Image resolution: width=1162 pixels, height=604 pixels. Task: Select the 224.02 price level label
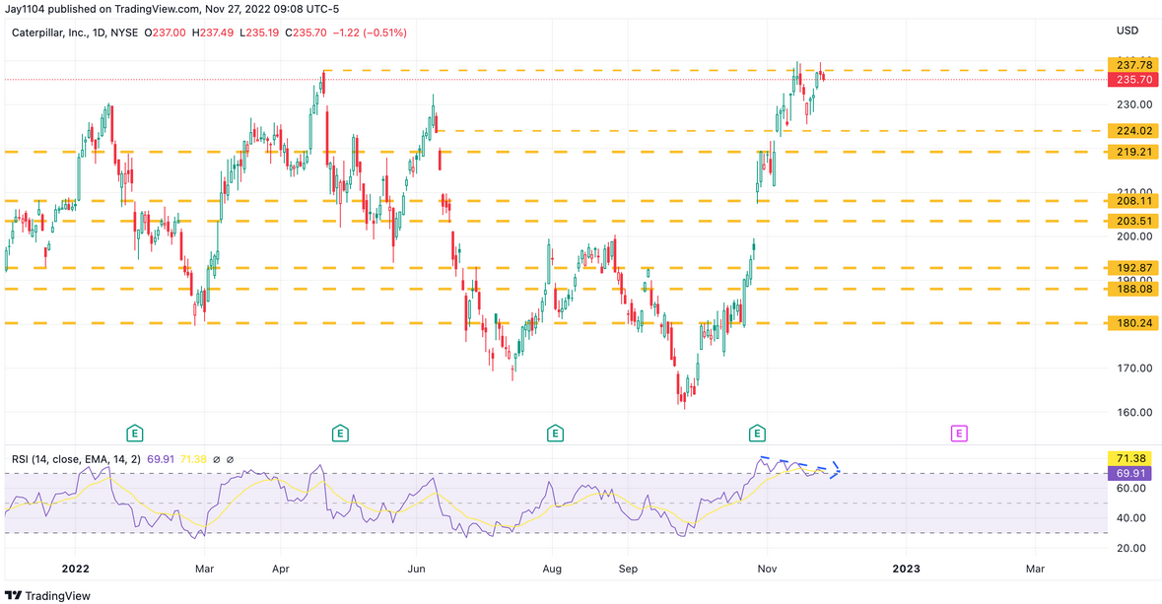click(x=1133, y=131)
